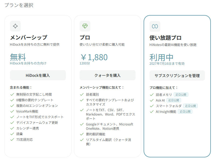The width and height of the screenshot is (213, 159).
Task: Click the 1200分 quota text
Action: [85, 63]
